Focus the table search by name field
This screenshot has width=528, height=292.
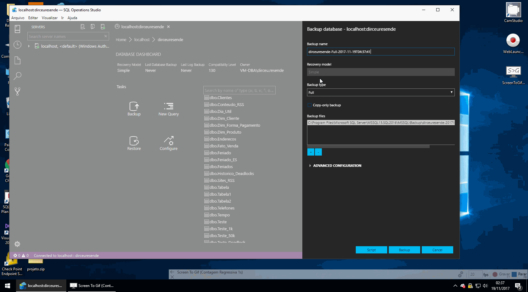pyautogui.click(x=239, y=90)
